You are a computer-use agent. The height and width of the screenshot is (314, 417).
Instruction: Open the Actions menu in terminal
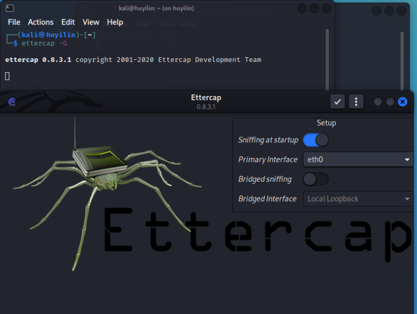[40, 22]
